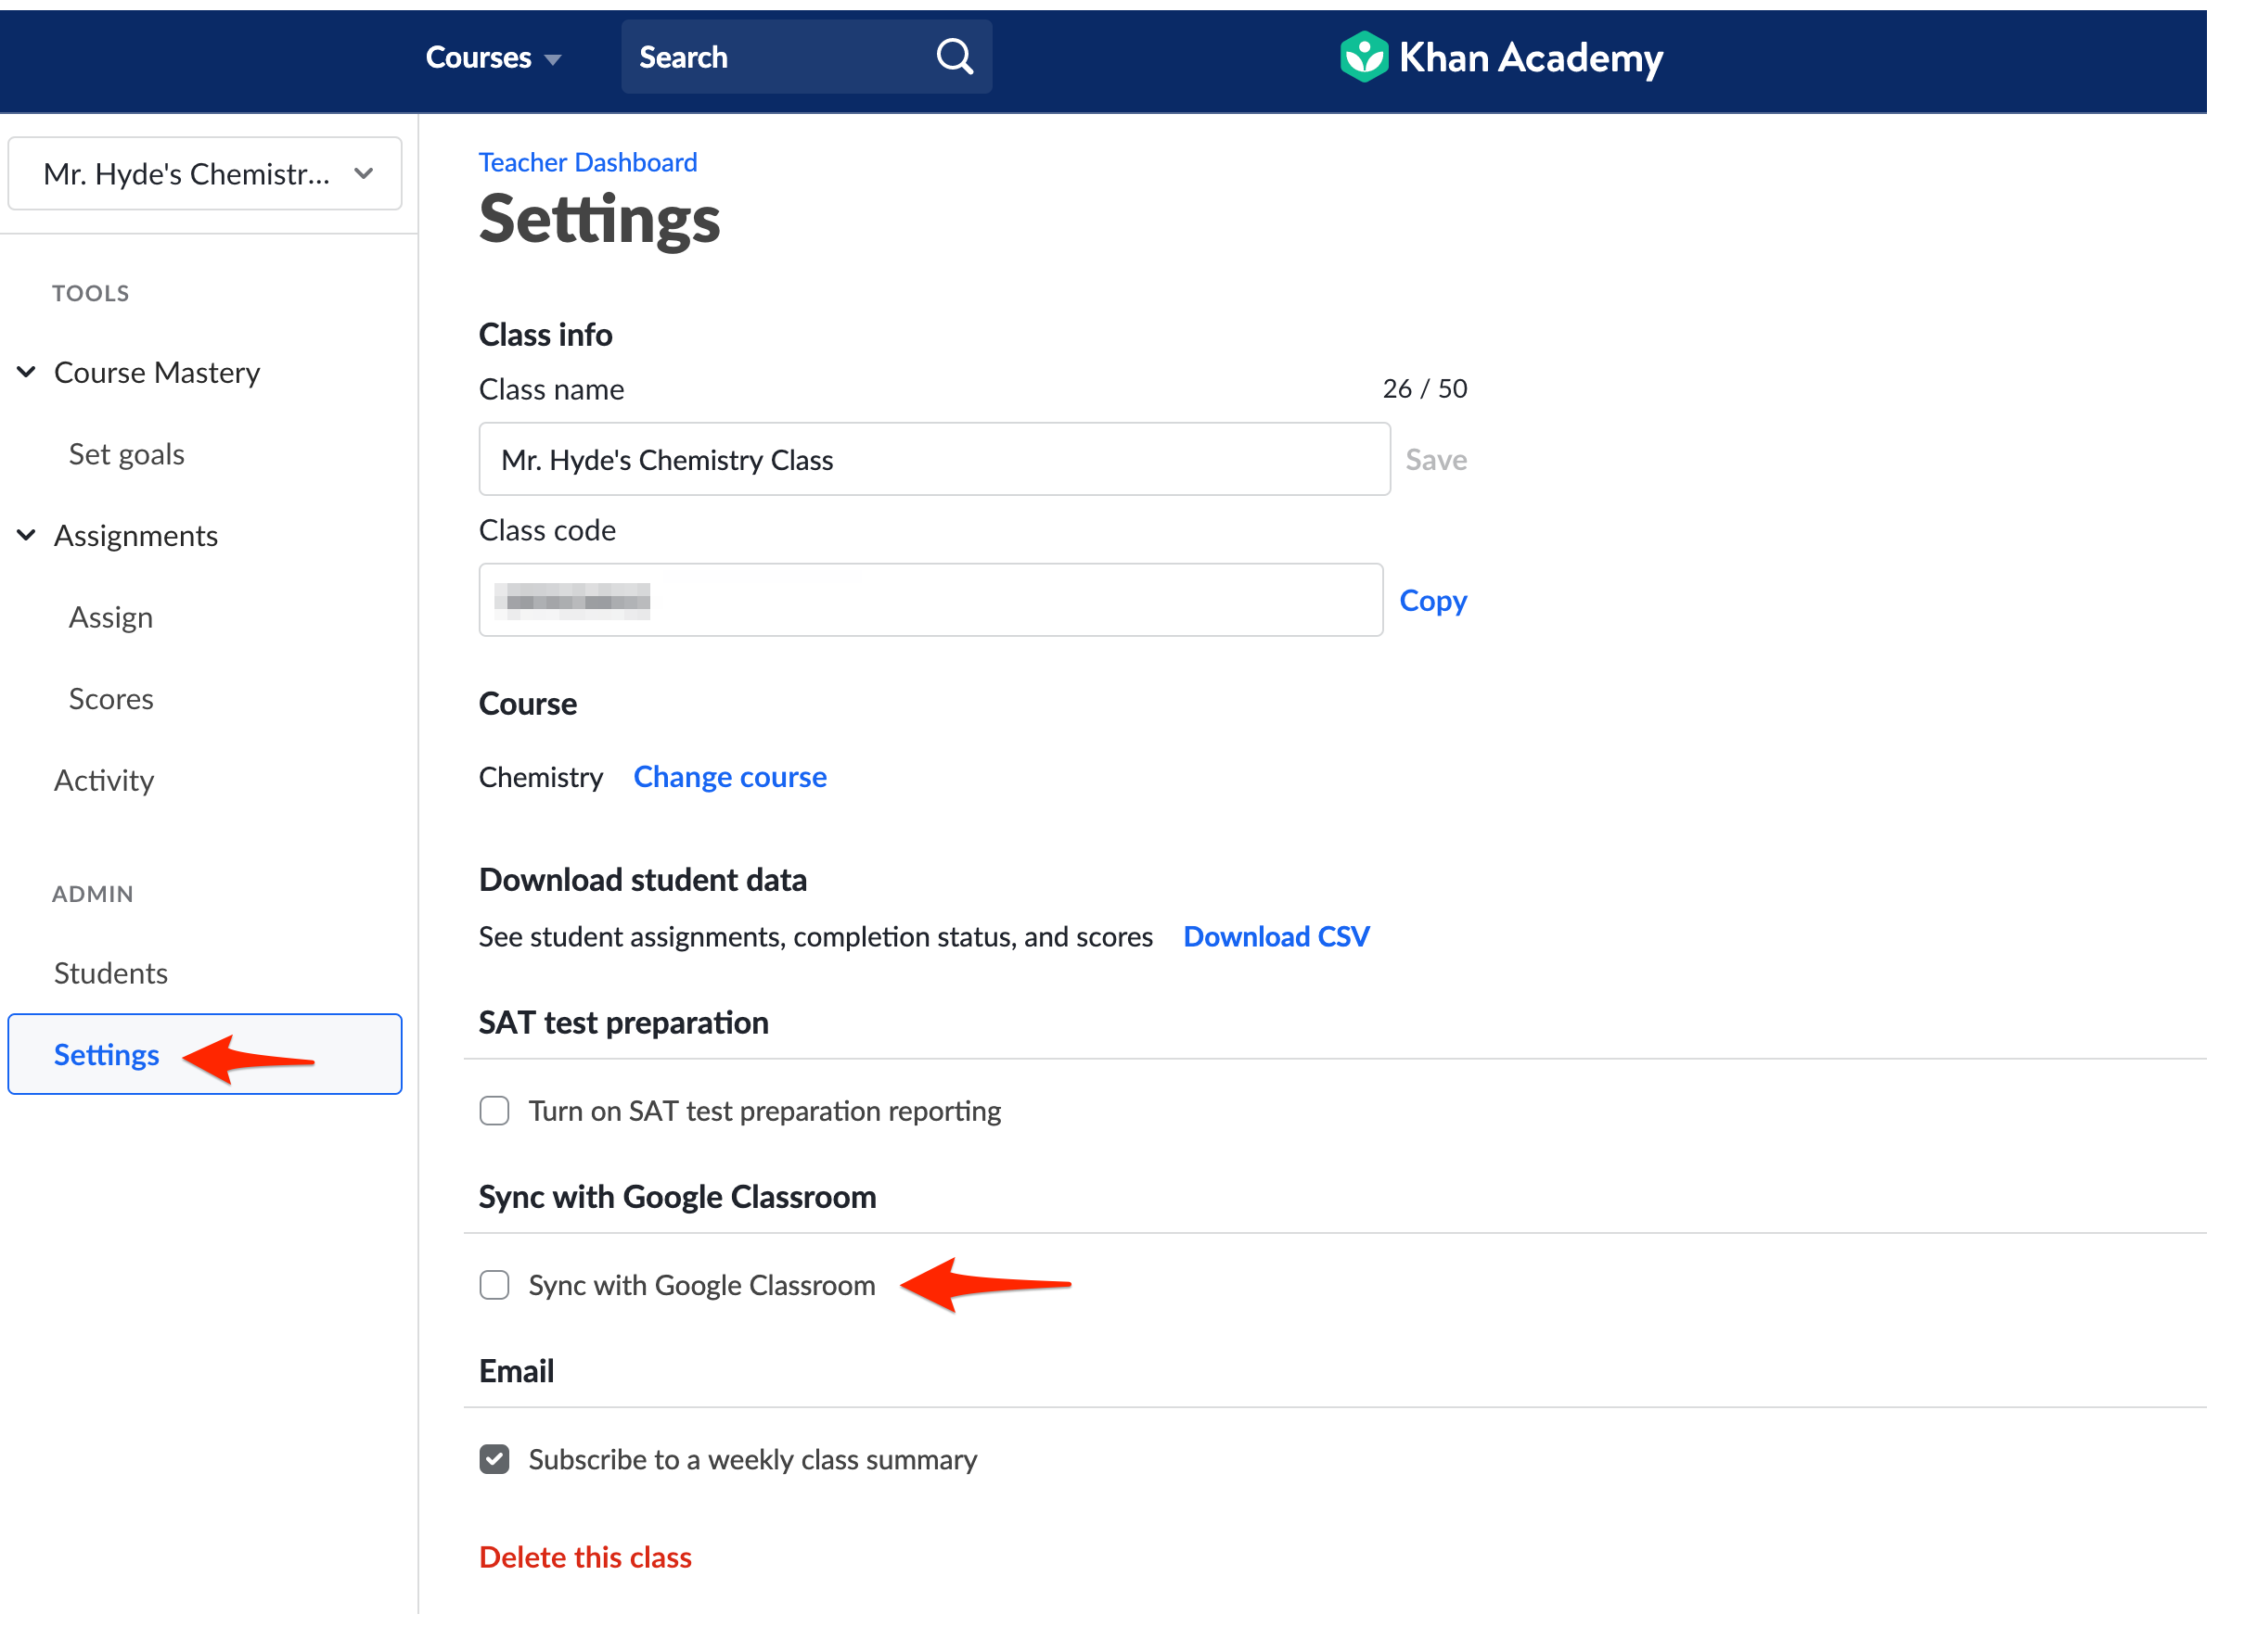Uncheck weekly class summary subscription

[x=494, y=1459]
